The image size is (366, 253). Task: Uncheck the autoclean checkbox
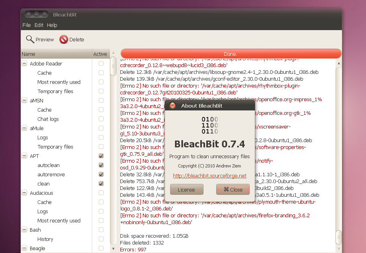point(101,165)
